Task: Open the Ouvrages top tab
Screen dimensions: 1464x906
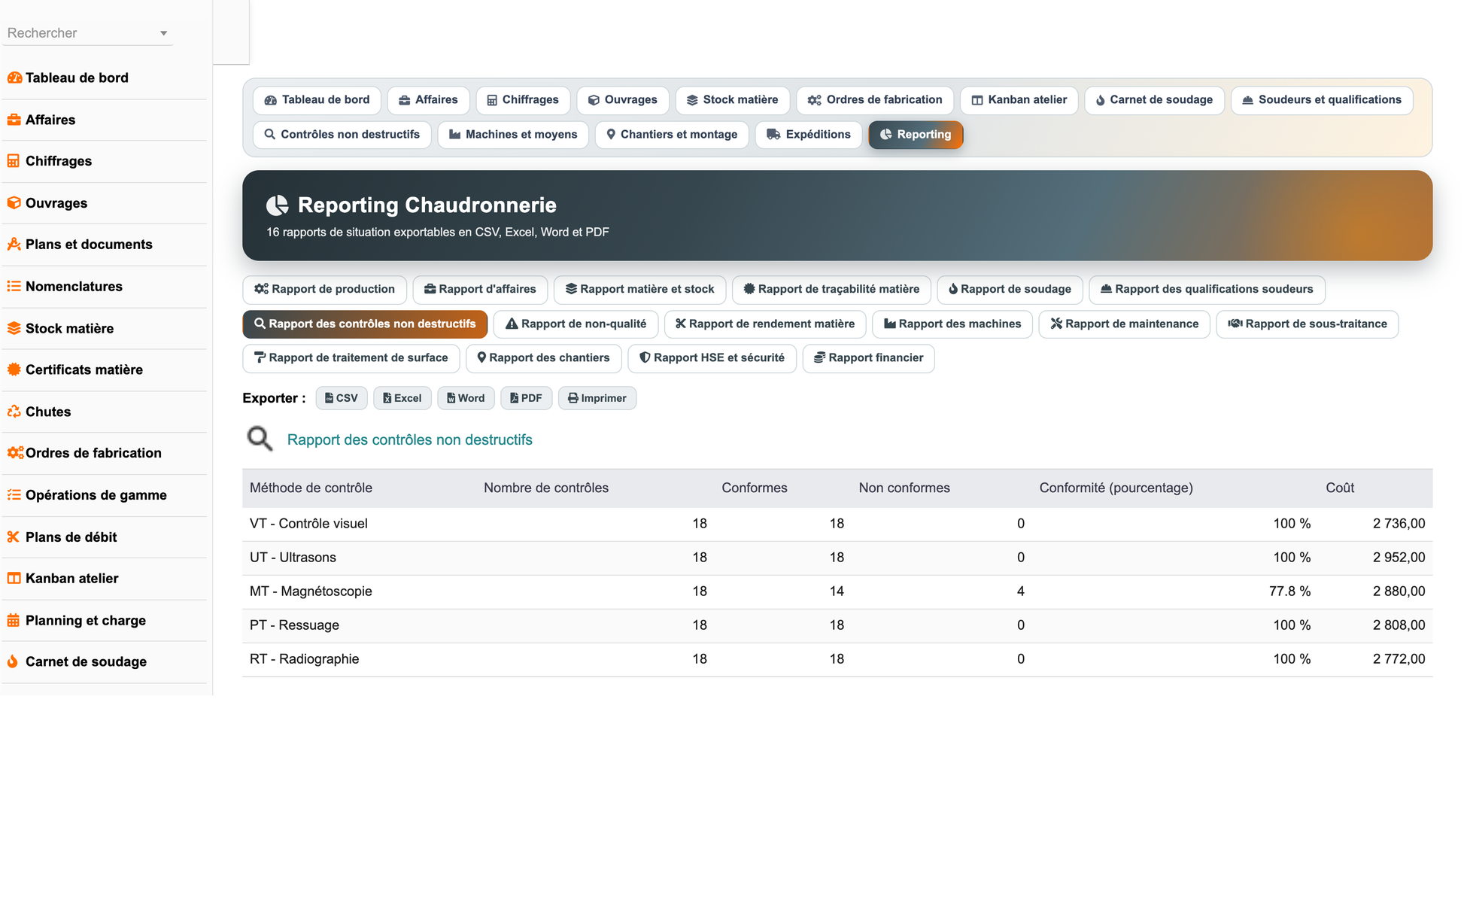Action: [623, 100]
